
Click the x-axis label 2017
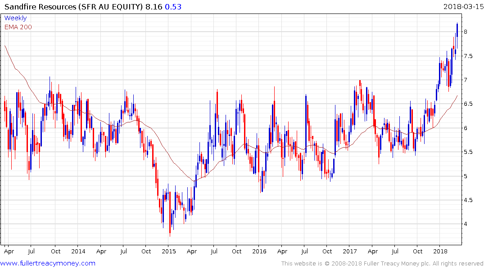[350, 251]
